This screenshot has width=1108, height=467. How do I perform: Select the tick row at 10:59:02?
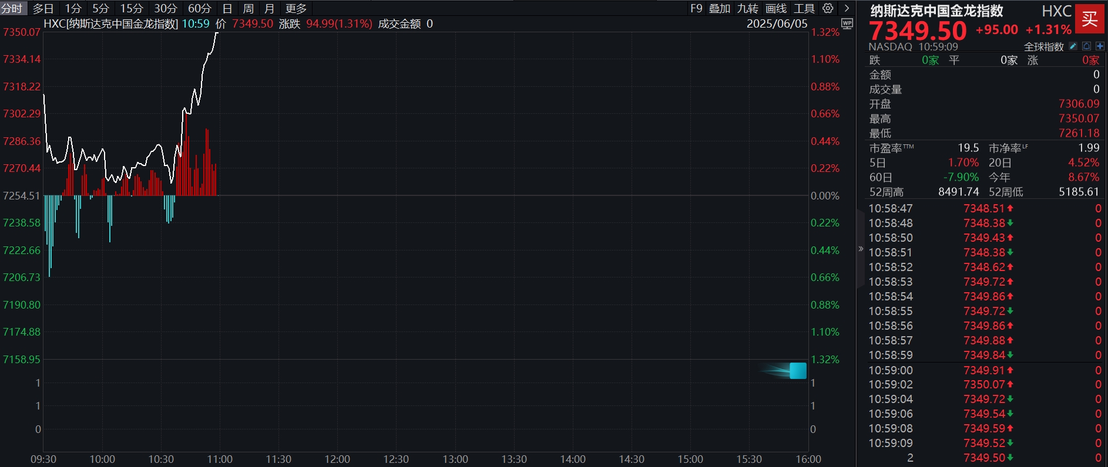(985, 384)
